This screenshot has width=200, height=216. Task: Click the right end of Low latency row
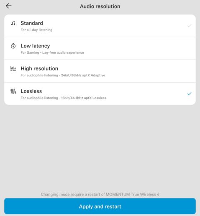189,49
